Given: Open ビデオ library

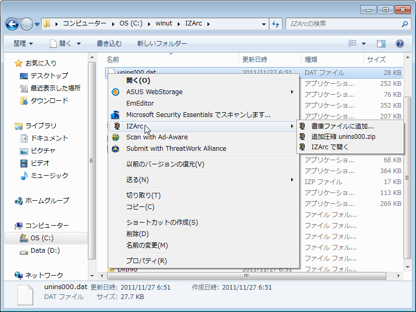Looking at the screenshot, I should (x=35, y=163).
